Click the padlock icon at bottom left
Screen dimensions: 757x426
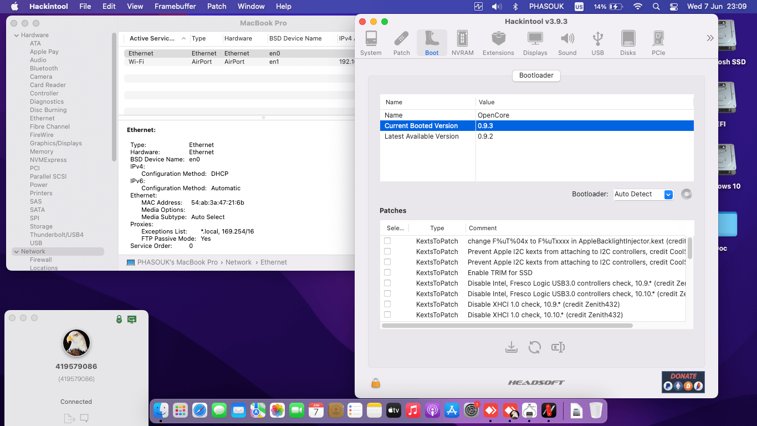(x=376, y=383)
